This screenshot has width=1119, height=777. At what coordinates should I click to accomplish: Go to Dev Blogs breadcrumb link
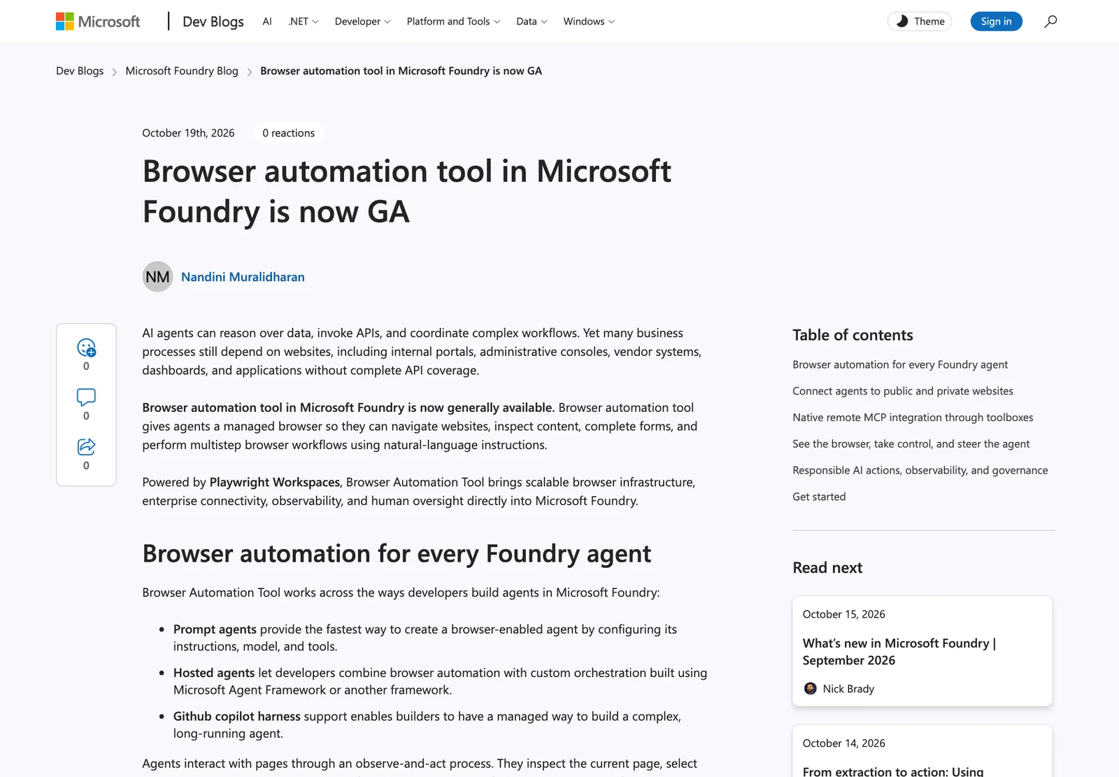(80, 71)
